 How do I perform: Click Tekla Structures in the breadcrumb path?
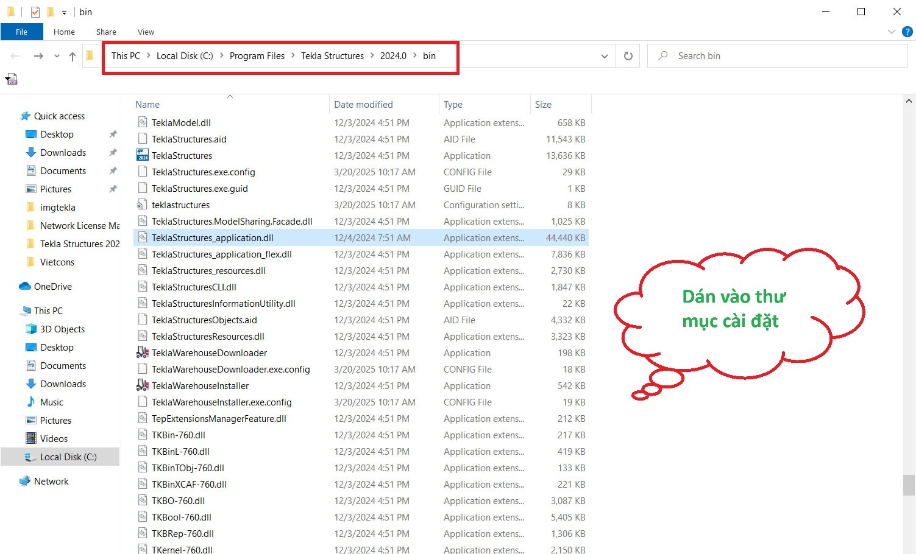click(x=332, y=56)
